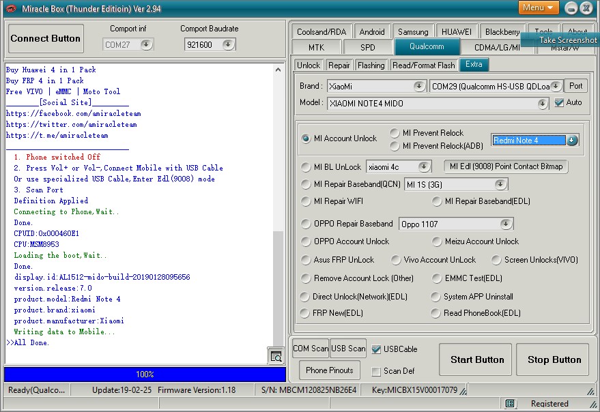This screenshot has width=600, height=412.
Task: Choose OPPO Account Unlock option
Action: 305,241
